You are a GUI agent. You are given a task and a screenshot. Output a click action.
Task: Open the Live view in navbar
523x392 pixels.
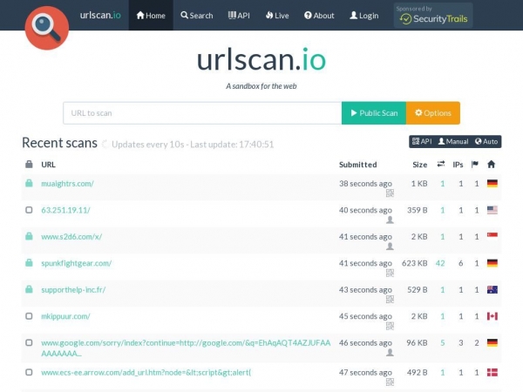tap(277, 16)
